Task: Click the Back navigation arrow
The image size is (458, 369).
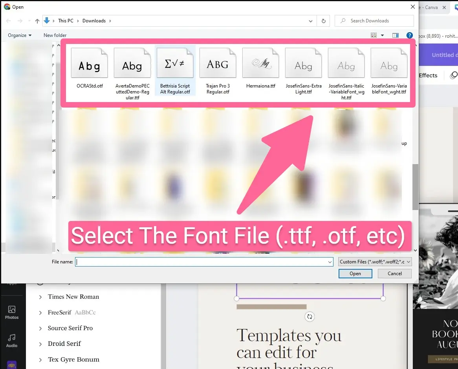Action: (9, 21)
